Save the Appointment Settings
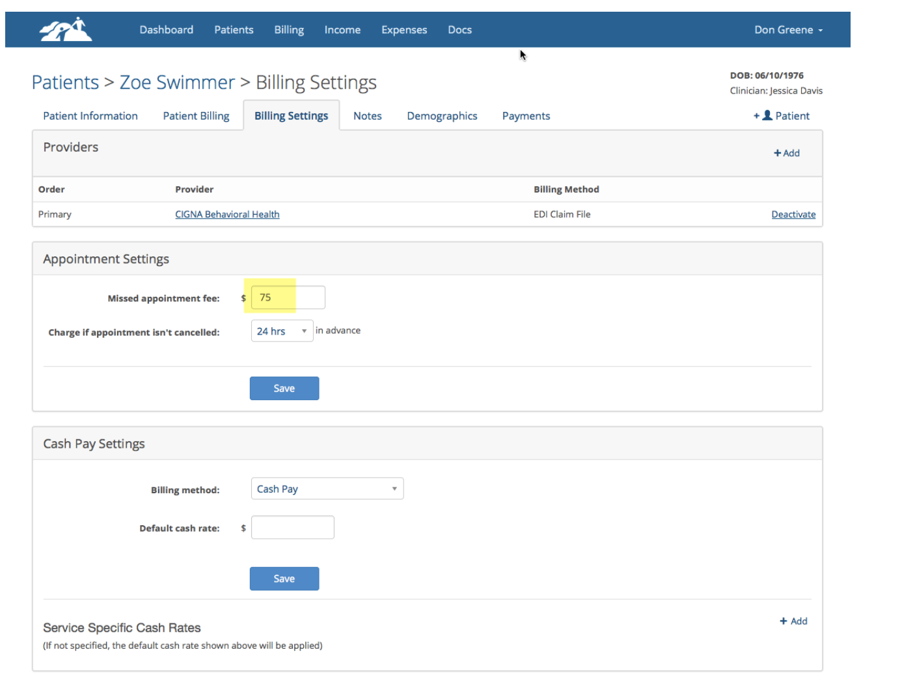Screen dimensions: 902x682 [x=284, y=388]
